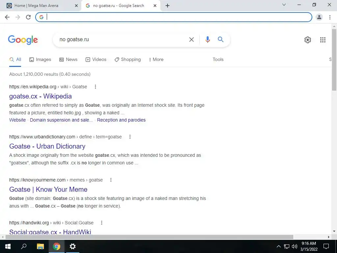The image size is (337, 253).
Task: Open taskbar search
Action: (24, 246)
